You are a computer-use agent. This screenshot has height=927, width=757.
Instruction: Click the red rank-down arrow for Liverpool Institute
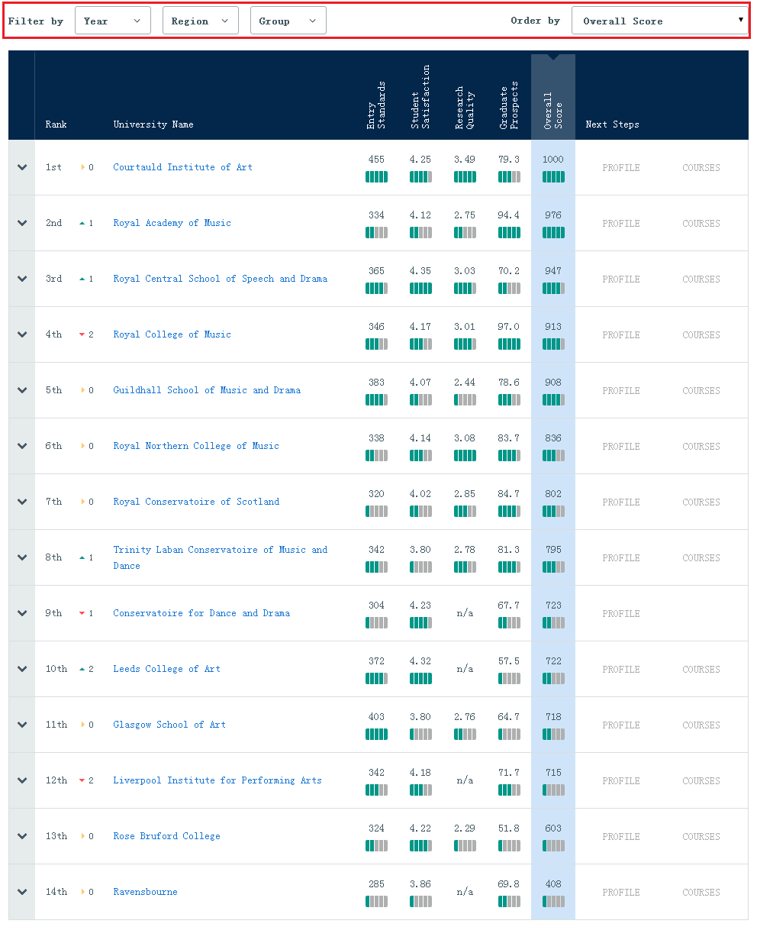point(82,780)
